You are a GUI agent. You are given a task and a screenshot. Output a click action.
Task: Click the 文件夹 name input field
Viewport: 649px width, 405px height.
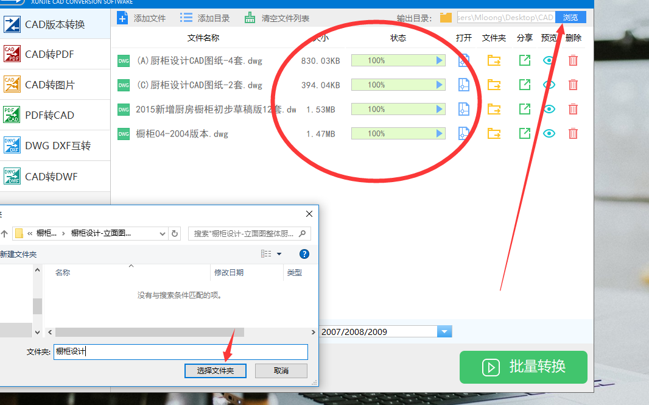pos(180,351)
